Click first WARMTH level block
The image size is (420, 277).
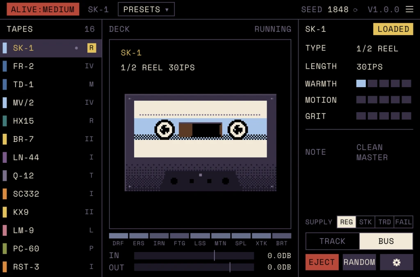[x=361, y=83]
